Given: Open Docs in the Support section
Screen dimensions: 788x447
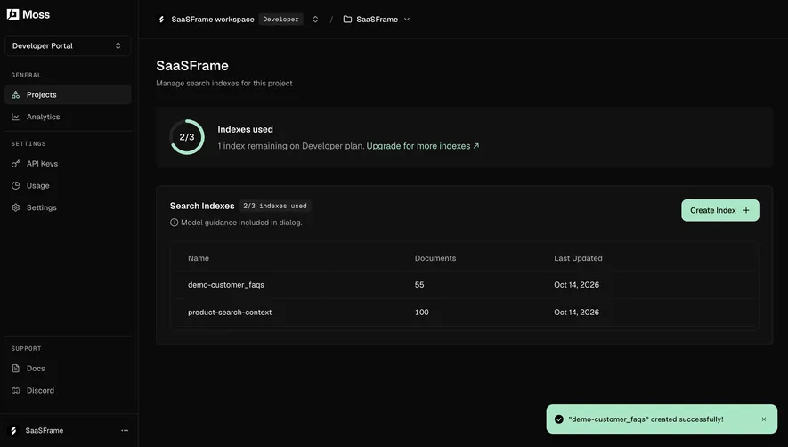Looking at the screenshot, I should coord(68,369).
